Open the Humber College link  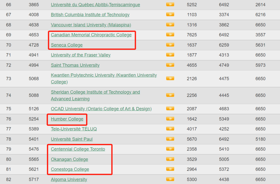click(67, 119)
